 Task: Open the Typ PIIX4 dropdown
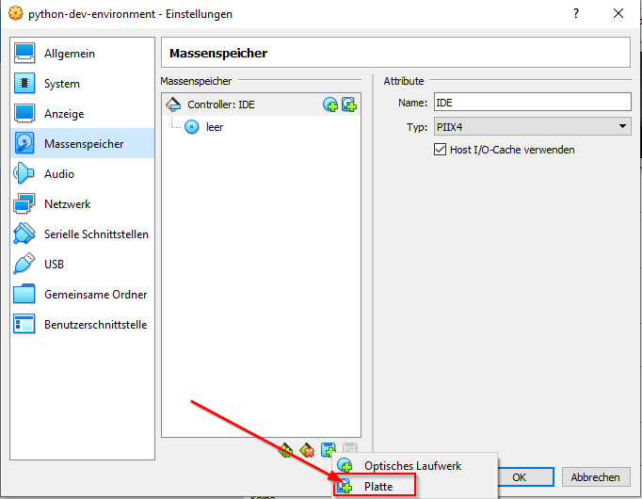click(532, 126)
